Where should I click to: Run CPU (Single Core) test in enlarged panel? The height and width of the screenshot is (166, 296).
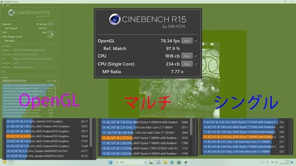[187, 64]
